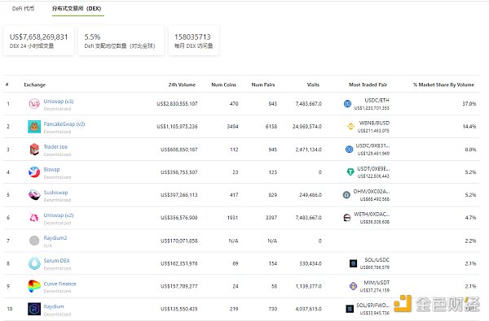Click the MIM/USDT traded pair text
The height and width of the screenshot is (321, 489).
[377, 283]
